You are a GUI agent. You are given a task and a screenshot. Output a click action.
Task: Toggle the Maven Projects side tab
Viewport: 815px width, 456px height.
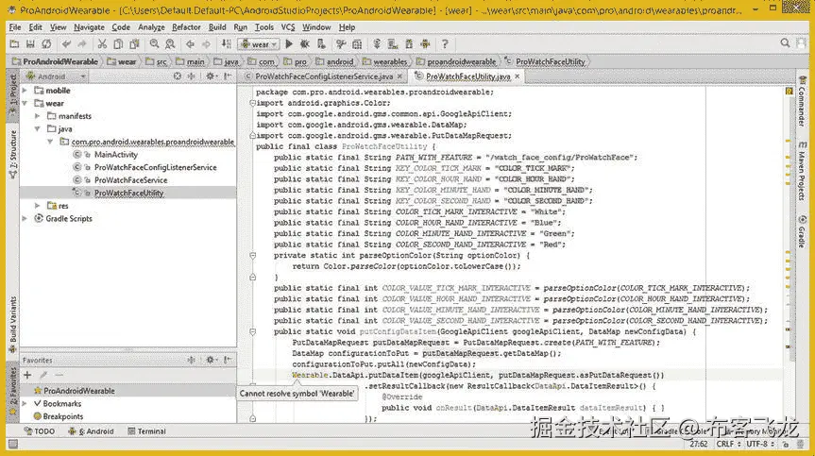point(803,172)
